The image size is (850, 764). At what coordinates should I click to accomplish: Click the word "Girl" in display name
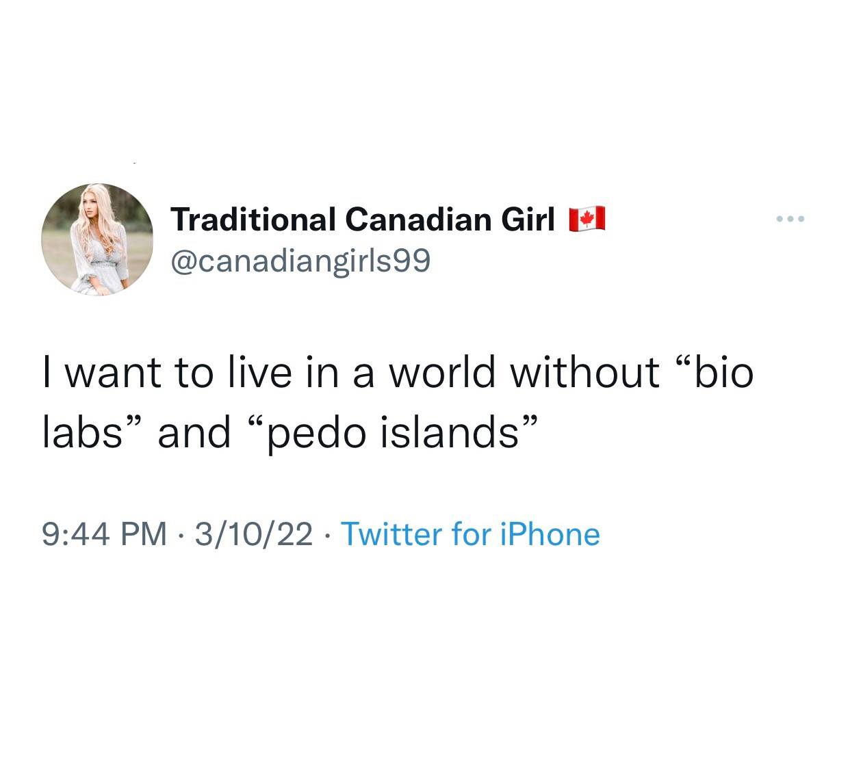pos(527,220)
